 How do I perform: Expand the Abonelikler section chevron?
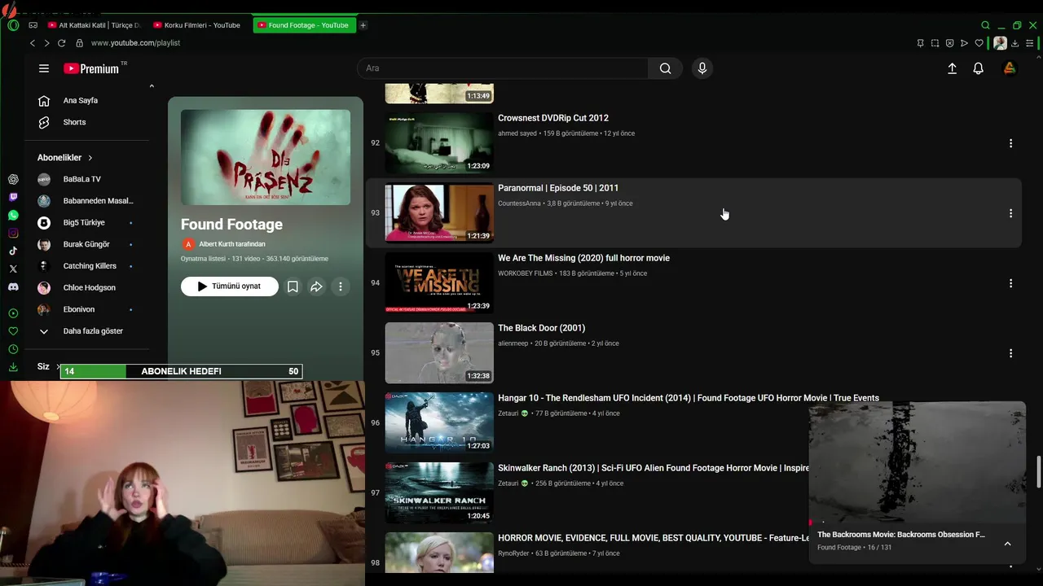90,158
